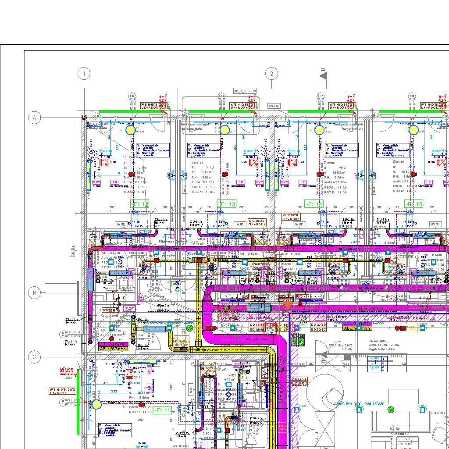Click yellow ceiling light in room F1.12

click(x=131, y=130)
